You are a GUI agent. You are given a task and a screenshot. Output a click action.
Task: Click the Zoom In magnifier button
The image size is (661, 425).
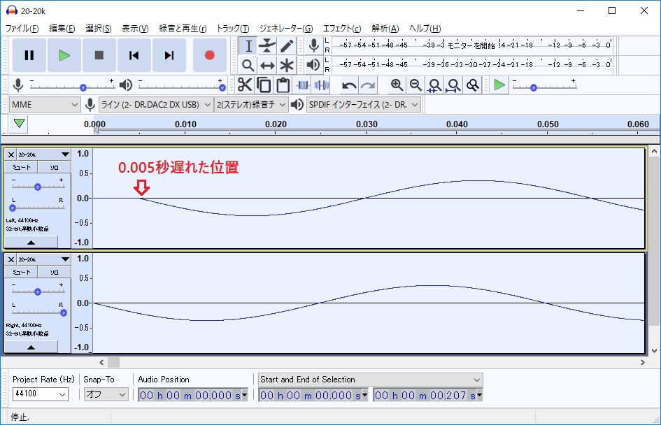(x=397, y=85)
